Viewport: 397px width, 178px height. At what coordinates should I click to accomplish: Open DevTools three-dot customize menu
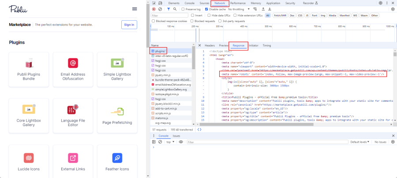point(387,3)
